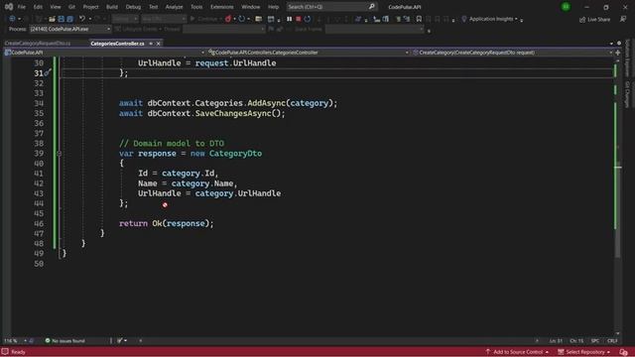Open the Build menu
Viewport: 635px width, 357px height.
112,7
